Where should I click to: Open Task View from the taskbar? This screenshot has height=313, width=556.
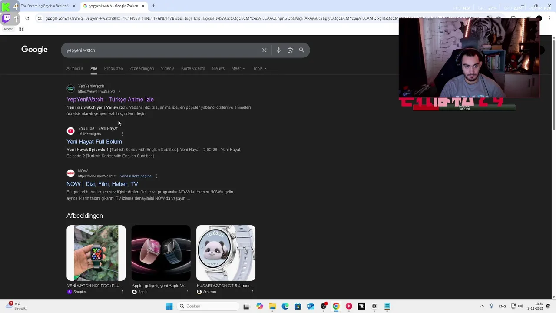(x=246, y=306)
